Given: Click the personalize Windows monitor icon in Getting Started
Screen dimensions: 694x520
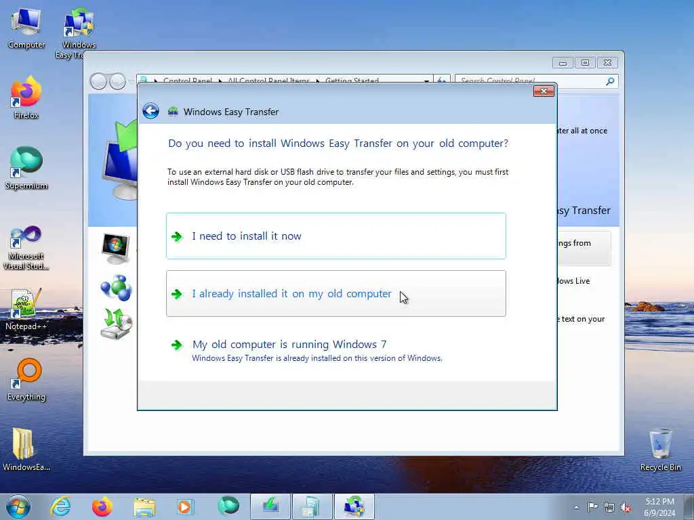Looking at the screenshot, I should coord(115,248).
